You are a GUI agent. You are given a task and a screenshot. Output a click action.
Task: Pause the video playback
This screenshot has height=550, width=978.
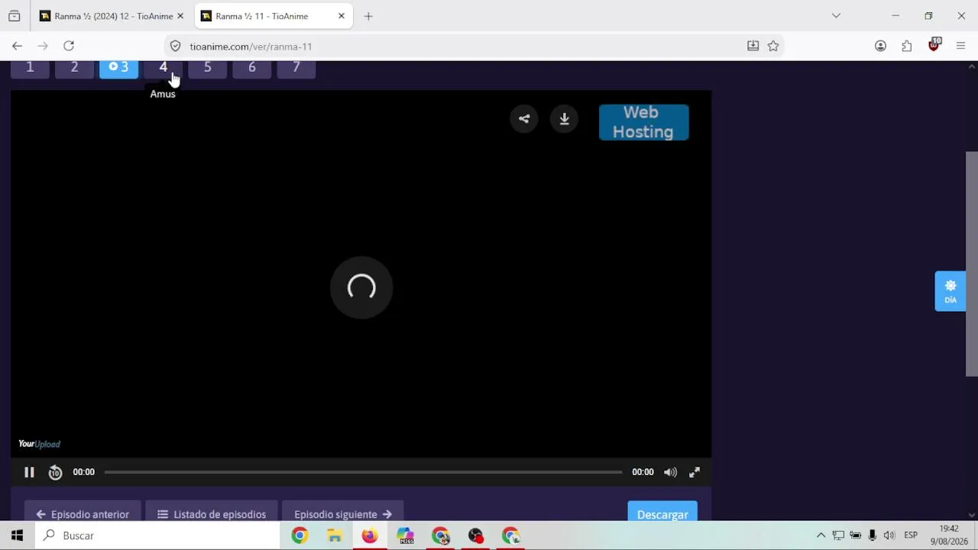[x=29, y=472]
